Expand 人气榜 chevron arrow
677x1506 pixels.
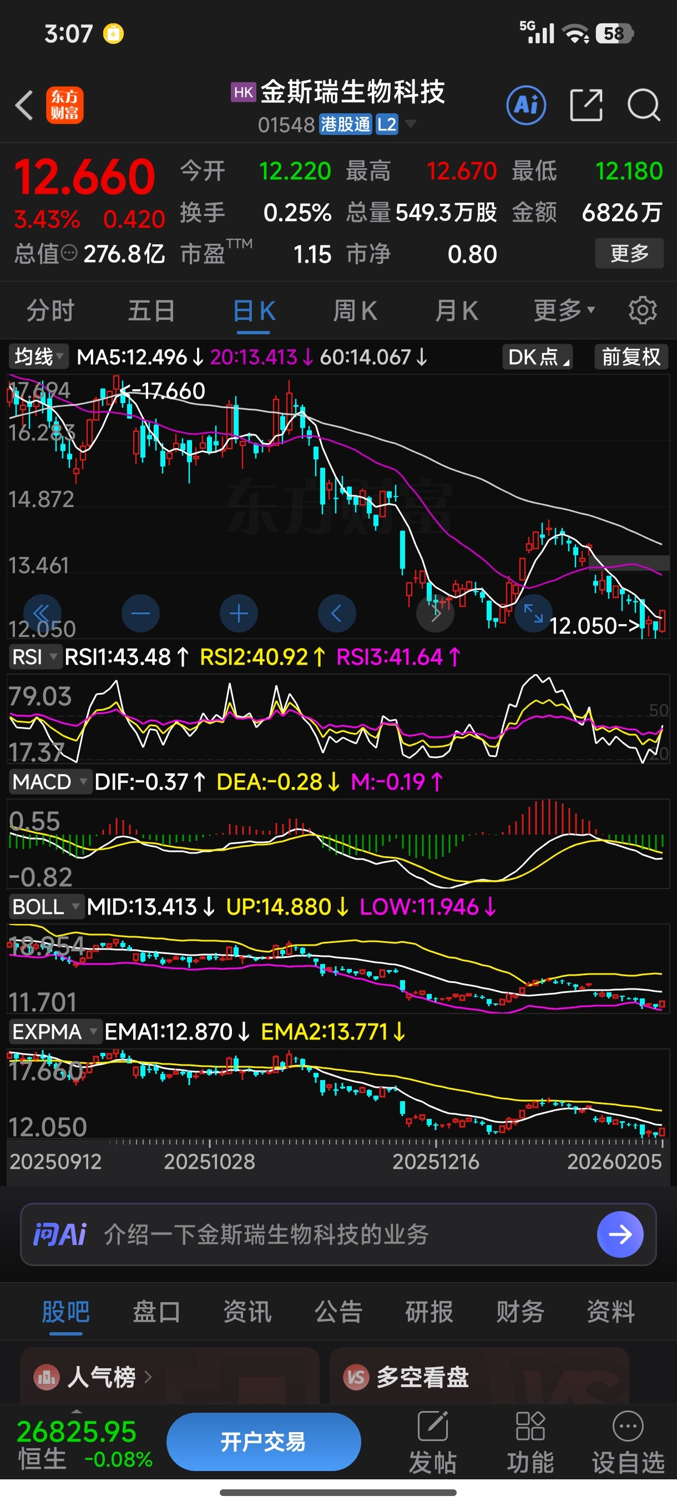148,1377
